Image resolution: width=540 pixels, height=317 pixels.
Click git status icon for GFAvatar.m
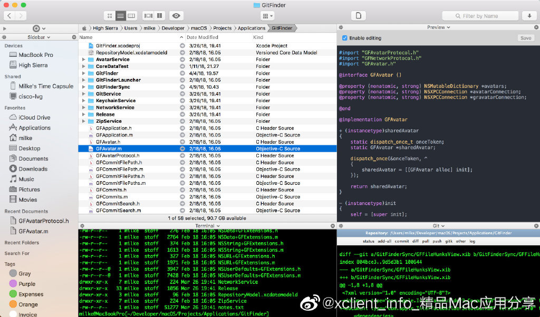tap(182, 149)
